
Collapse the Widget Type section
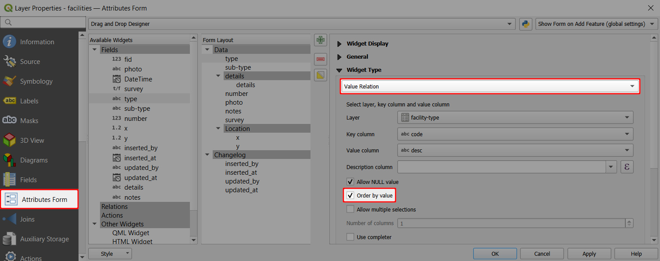click(x=339, y=70)
